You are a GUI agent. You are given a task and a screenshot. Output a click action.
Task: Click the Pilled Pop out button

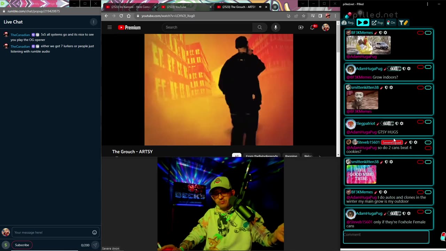(377, 23)
